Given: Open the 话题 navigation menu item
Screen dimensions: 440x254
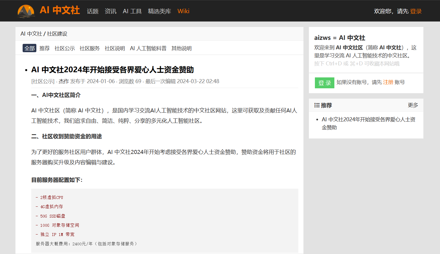Looking at the screenshot, I should pos(92,11).
